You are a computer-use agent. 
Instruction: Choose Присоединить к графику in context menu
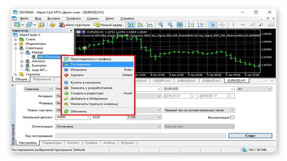click(x=98, y=59)
